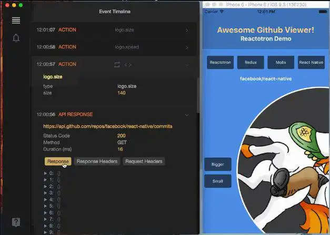Collapse the 12:00:56 API RESPONSE row
This screenshot has width=330, height=235.
pyautogui.click(x=187, y=115)
